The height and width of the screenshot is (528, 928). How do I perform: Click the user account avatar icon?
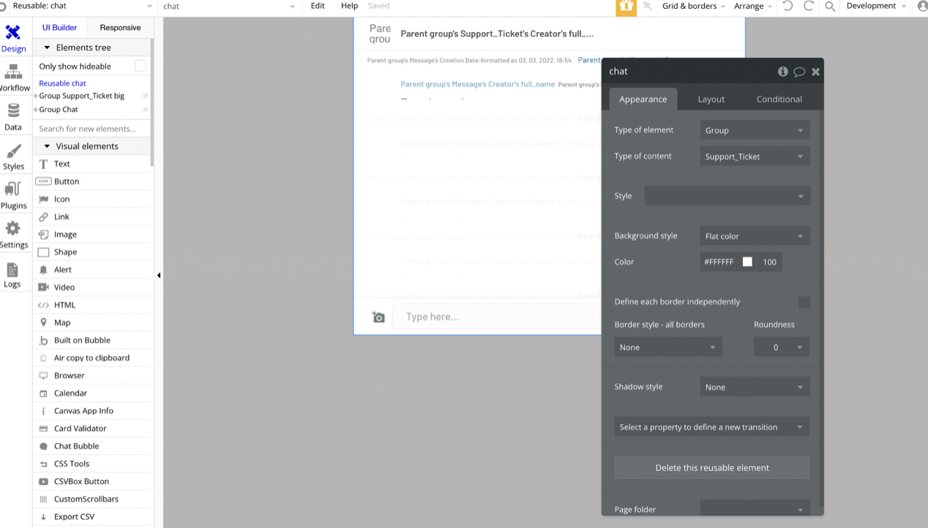[922, 6]
